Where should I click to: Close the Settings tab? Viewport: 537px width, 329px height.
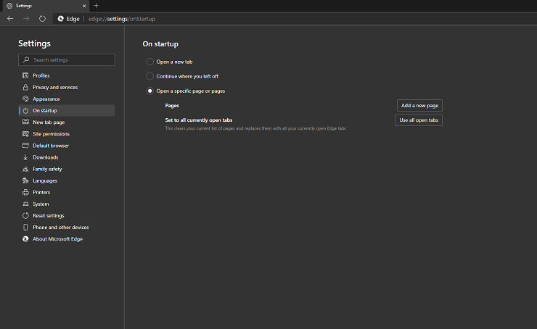tap(84, 6)
